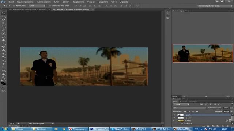
Task: Open the collapsed History panel icon
Action: click(x=168, y=13)
